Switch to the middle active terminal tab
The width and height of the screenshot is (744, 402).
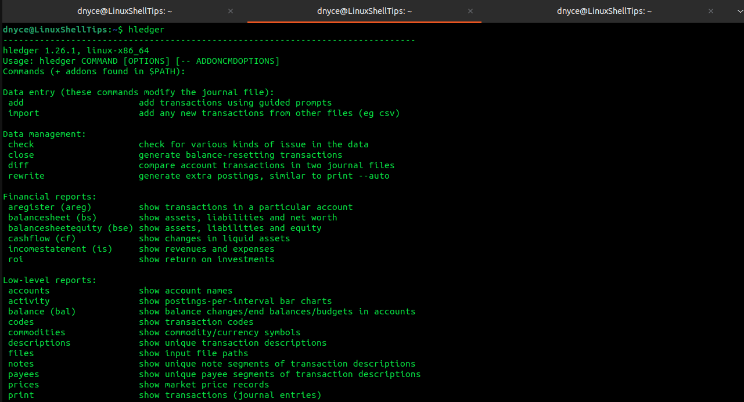pos(364,11)
